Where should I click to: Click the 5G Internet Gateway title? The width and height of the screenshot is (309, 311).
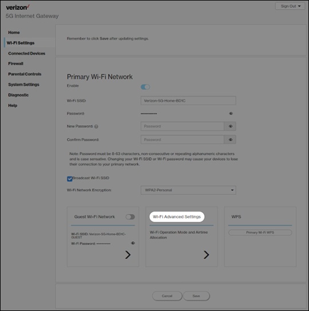click(x=32, y=16)
